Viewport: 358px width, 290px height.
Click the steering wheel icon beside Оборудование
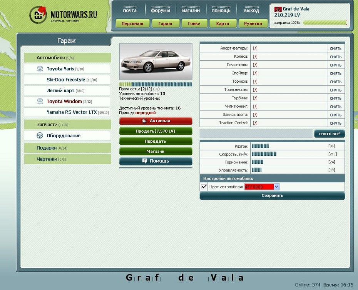point(40,135)
